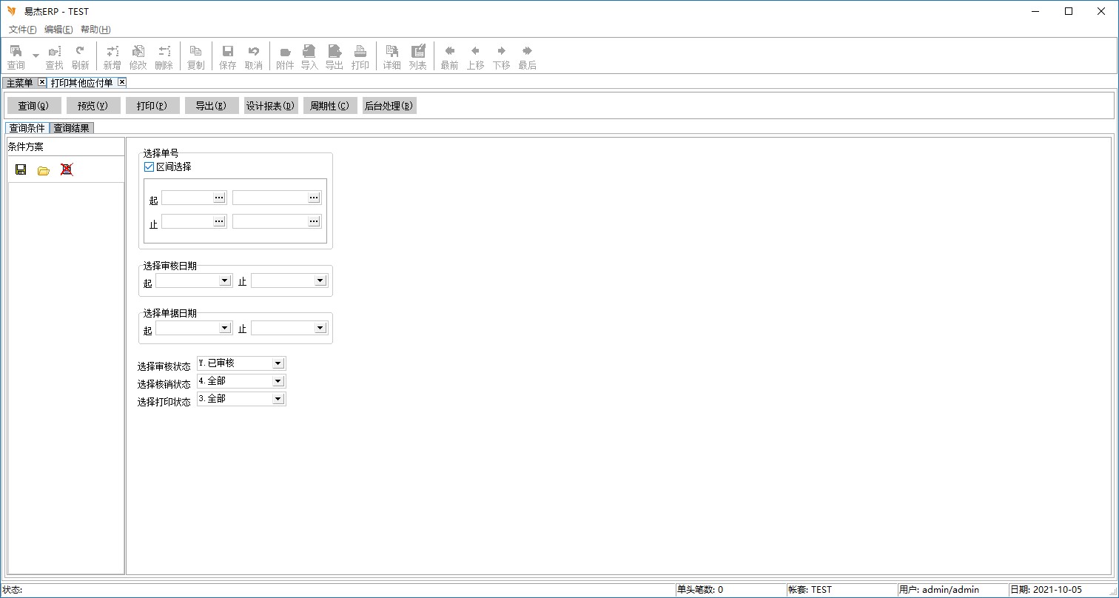Screen dimensions: 1119x598
Task: Click the 保存 (Save) toolbar icon
Action: 228,56
